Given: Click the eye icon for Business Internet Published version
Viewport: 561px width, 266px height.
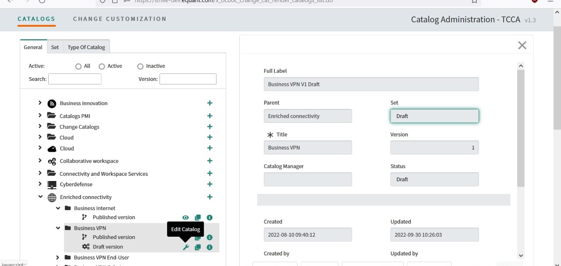Looking at the screenshot, I should tap(185, 217).
